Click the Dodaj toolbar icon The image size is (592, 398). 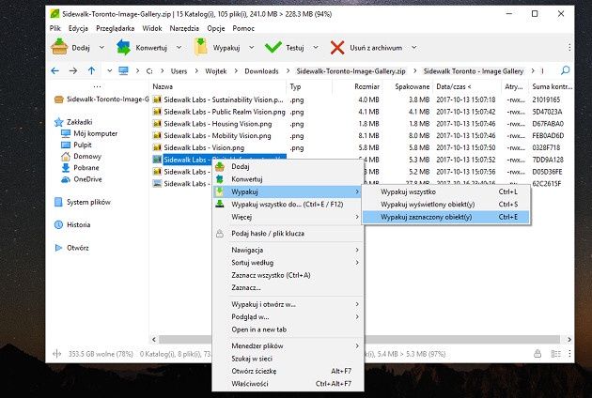point(59,47)
